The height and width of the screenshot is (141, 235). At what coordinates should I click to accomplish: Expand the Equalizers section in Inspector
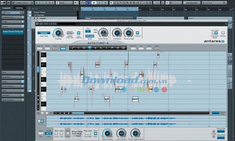coord(13,77)
